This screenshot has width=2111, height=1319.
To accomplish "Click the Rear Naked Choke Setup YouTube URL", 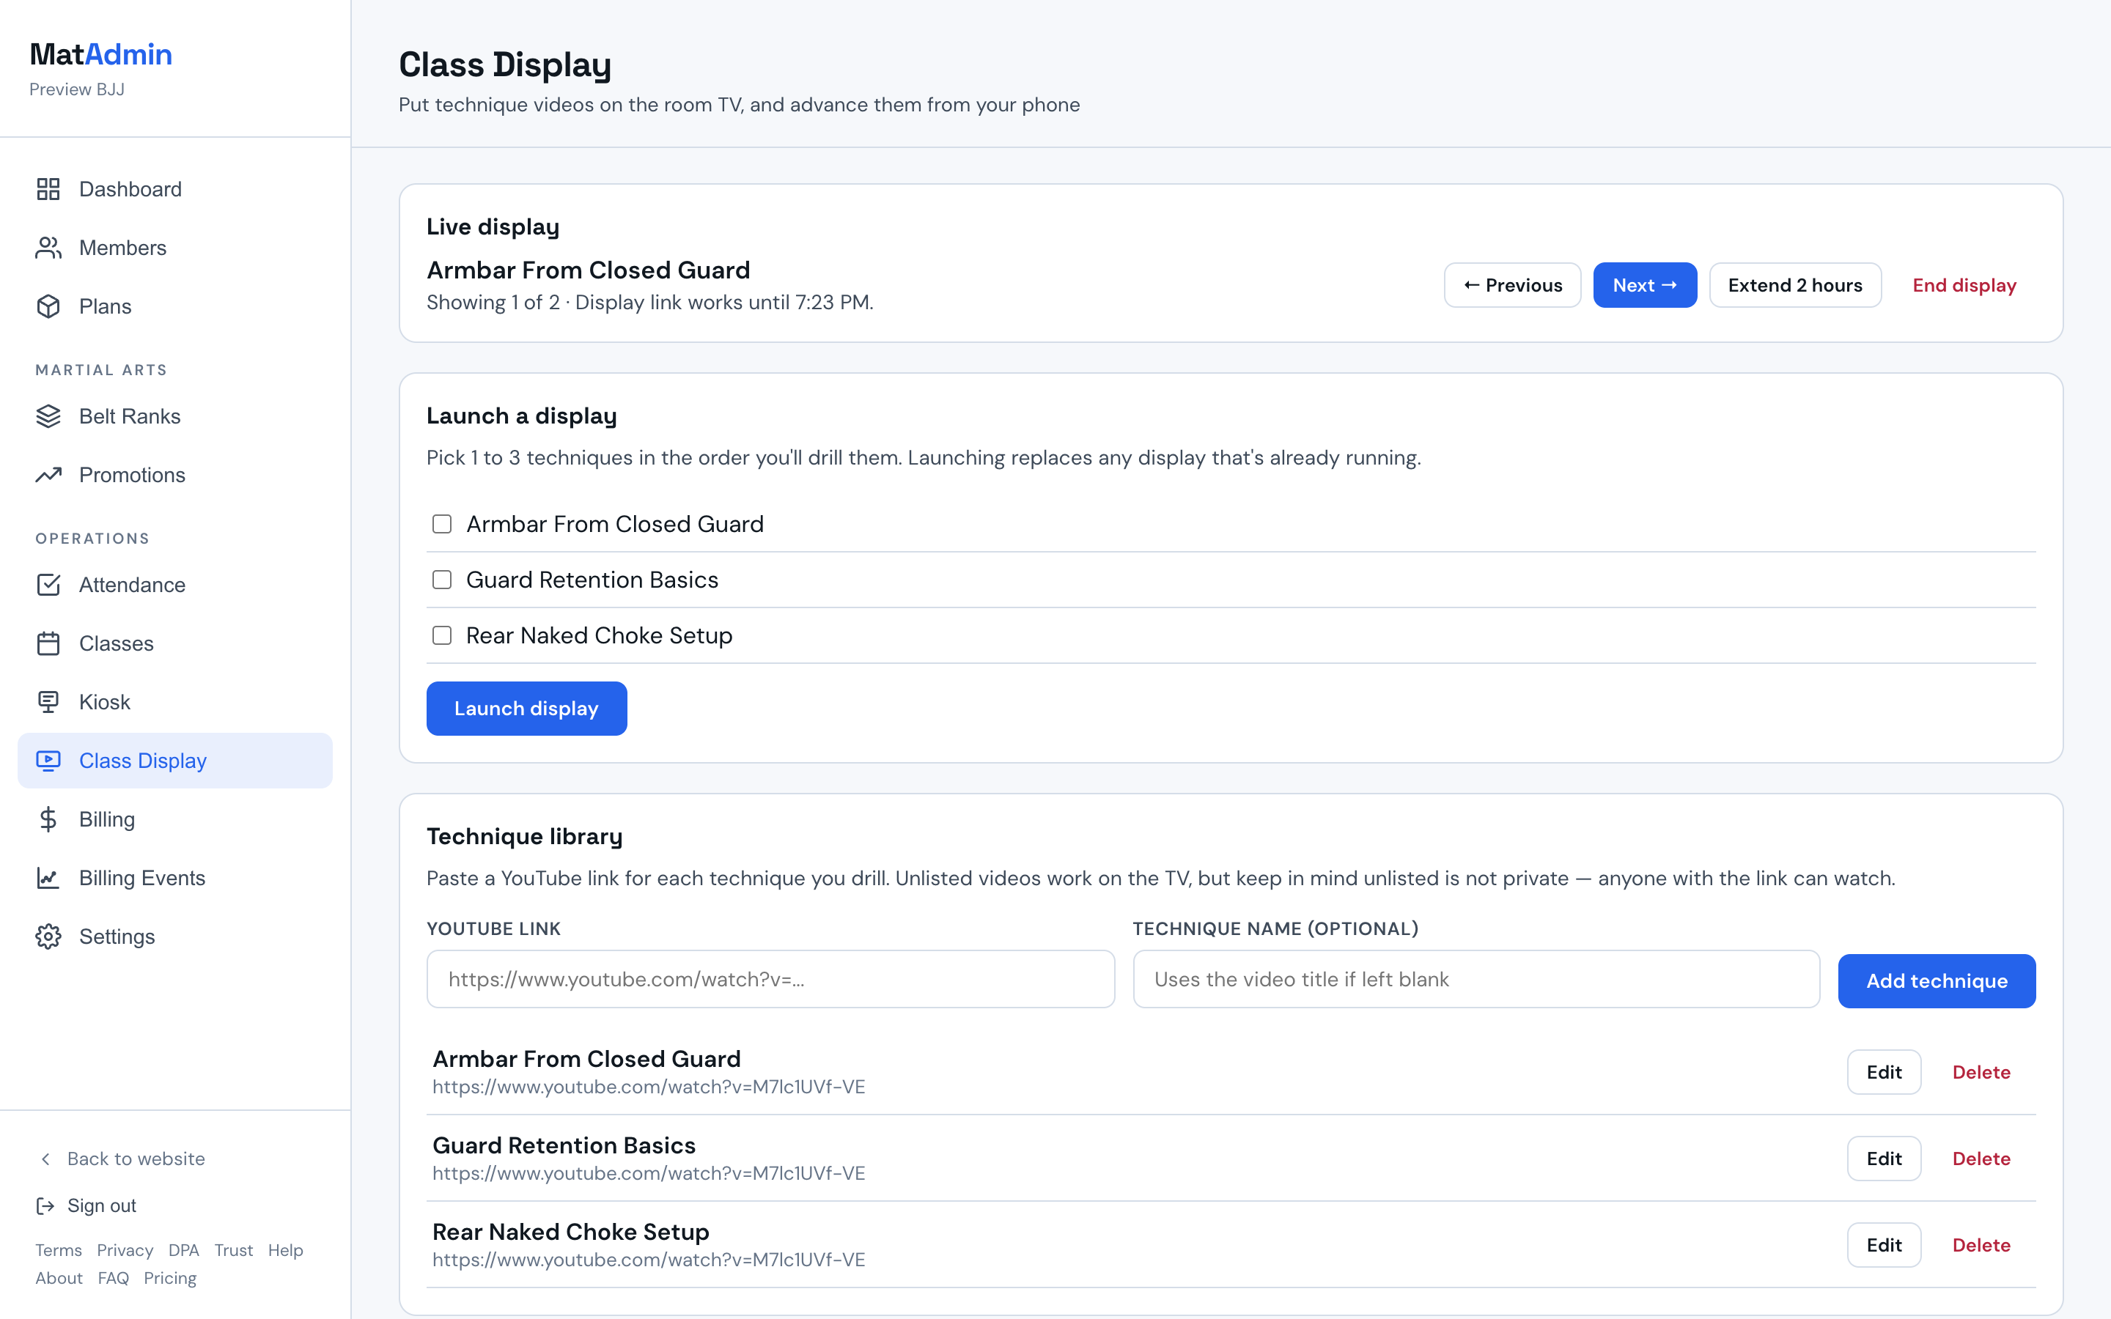I will coord(649,1260).
